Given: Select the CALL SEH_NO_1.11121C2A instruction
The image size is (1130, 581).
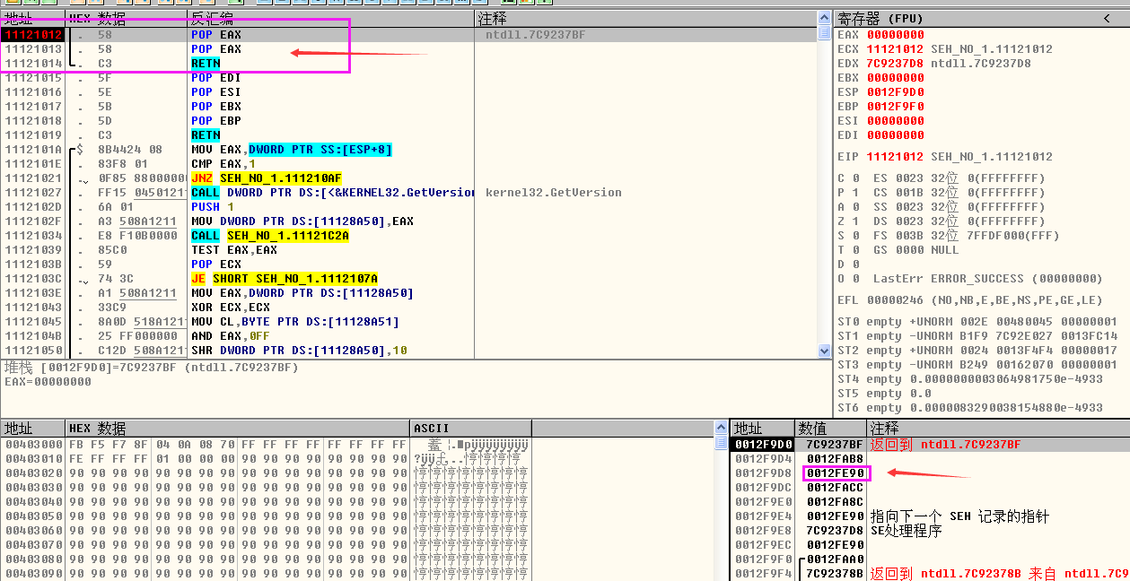Looking at the screenshot, I should 270,236.
